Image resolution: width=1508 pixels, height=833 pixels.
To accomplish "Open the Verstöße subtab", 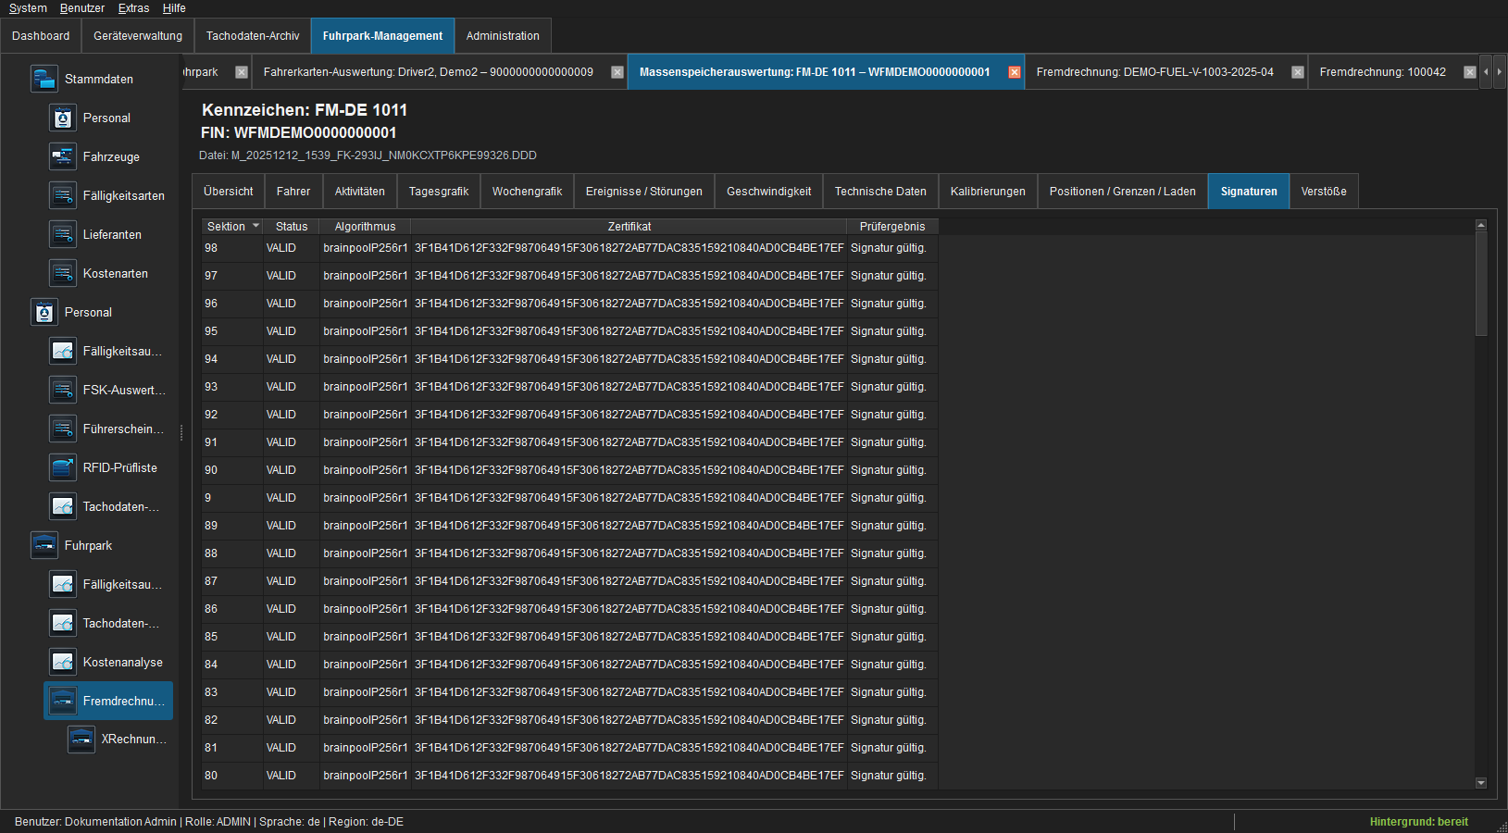I will [x=1324, y=192].
